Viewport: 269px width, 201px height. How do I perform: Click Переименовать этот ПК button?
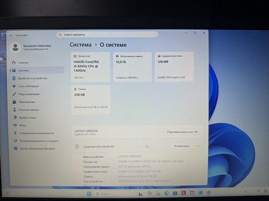click(183, 132)
